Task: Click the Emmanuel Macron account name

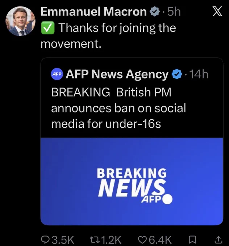Action: pos(94,12)
